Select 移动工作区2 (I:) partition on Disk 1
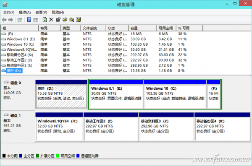Image resolution: width=252 pixels, height=166 pixels. pos(111,127)
